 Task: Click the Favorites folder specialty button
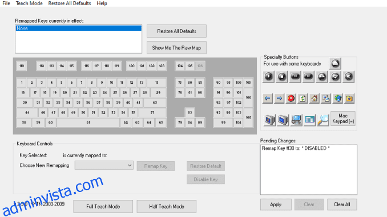point(349,99)
